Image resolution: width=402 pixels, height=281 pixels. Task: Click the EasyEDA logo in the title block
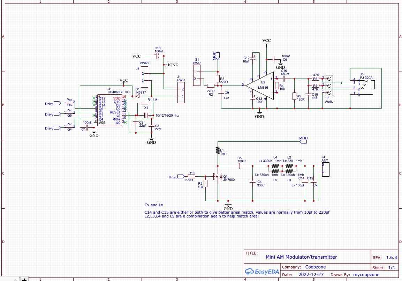pos(261,271)
